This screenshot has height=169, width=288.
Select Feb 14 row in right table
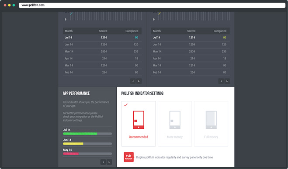point(191,72)
